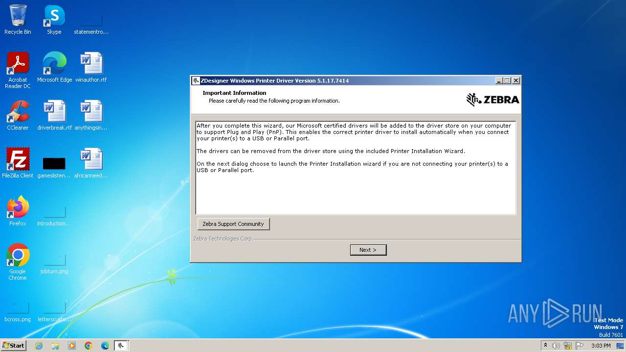Image resolution: width=626 pixels, height=352 pixels.
Task: Click ZDesigner installer taskbar button
Action: point(121,346)
